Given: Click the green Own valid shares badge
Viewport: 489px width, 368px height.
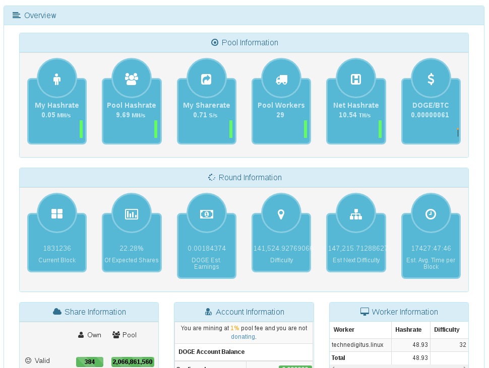Looking at the screenshot, I should tap(90, 362).
